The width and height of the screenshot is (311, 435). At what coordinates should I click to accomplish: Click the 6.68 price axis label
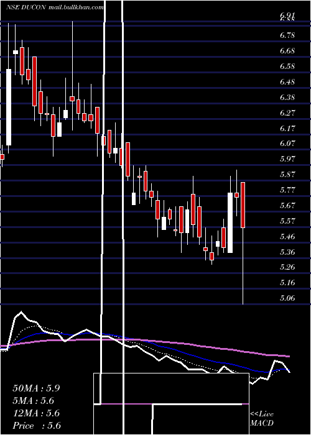pos(287,51)
